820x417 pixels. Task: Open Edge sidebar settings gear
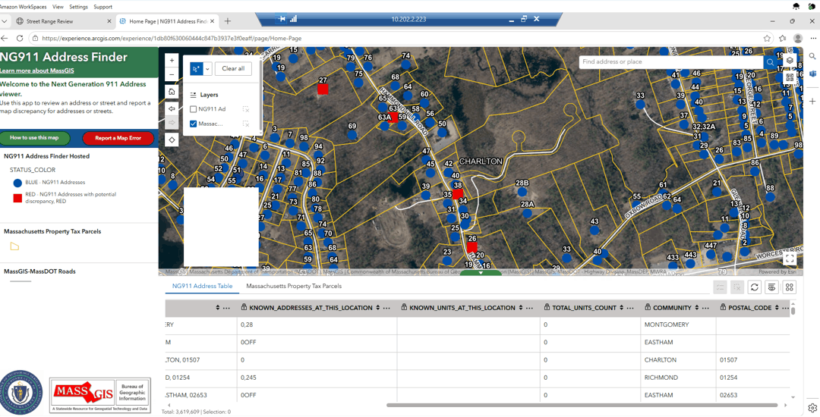812,408
